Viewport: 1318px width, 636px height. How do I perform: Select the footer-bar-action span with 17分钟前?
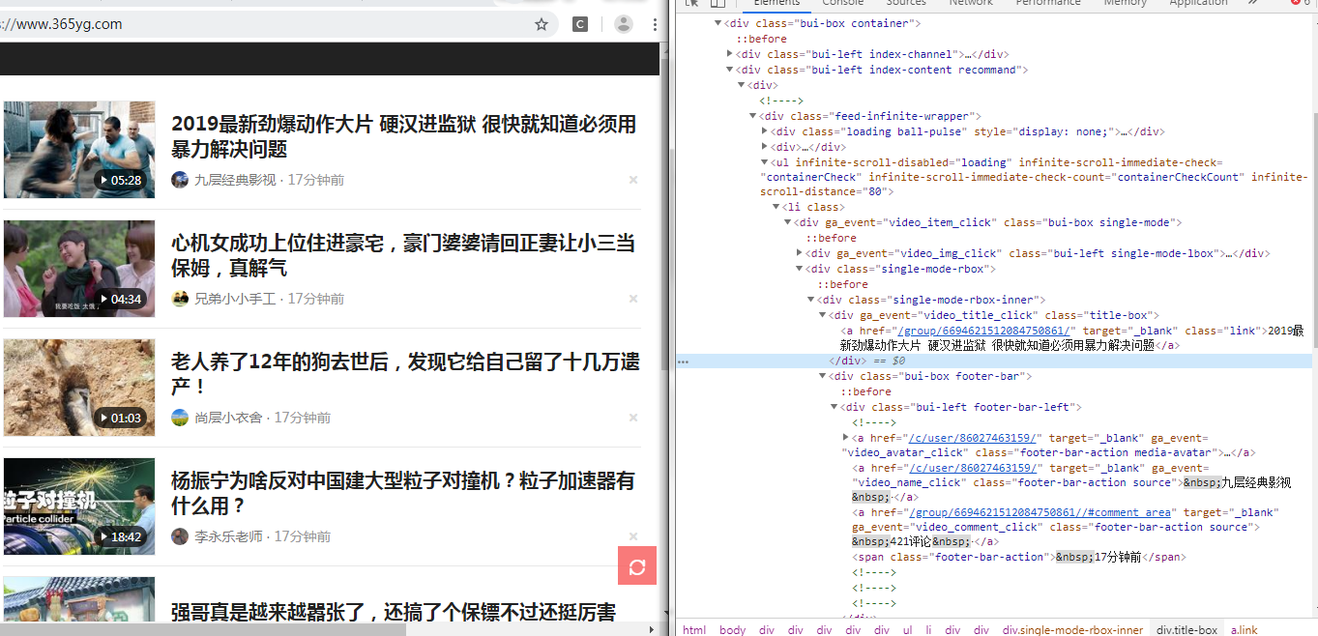(x=1019, y=557)
